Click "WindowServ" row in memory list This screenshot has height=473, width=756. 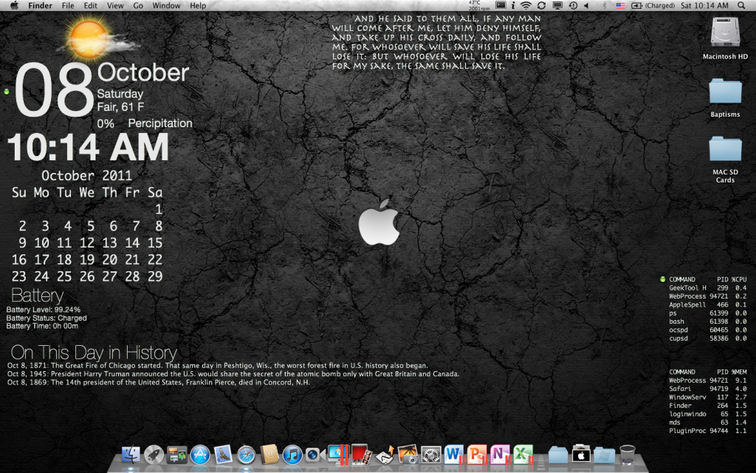click(707, 397)
